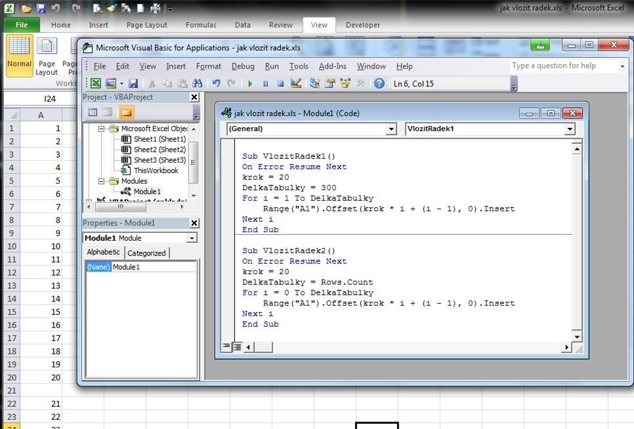Open Visual Basic Help question mark icon

point(379,83)
